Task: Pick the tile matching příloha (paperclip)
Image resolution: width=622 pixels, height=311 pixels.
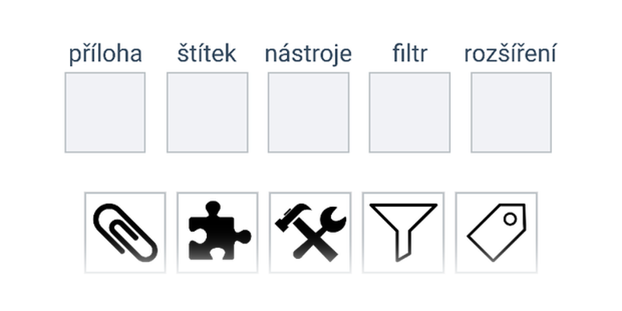Action: click(x=125, y=232)
